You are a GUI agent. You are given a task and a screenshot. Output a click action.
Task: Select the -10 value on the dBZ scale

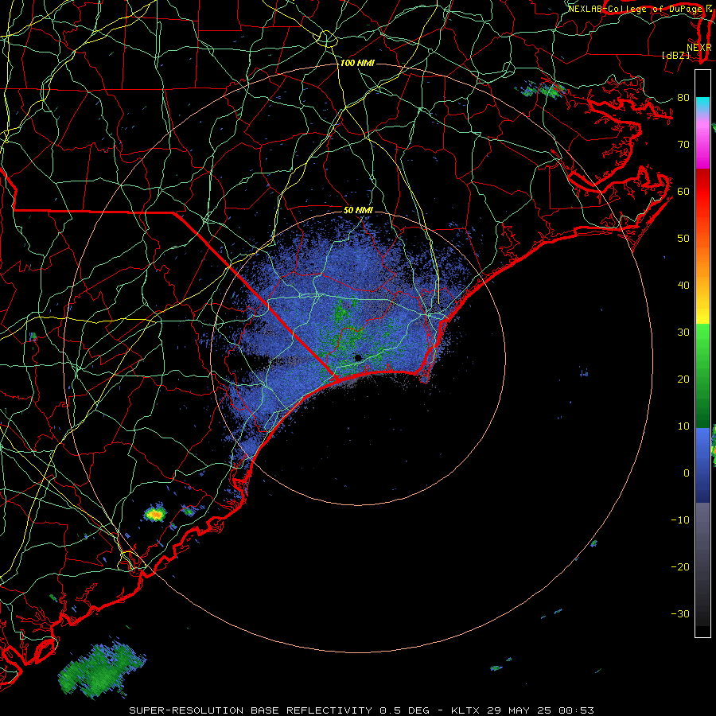pyautogui.click(x=680, y=519)
